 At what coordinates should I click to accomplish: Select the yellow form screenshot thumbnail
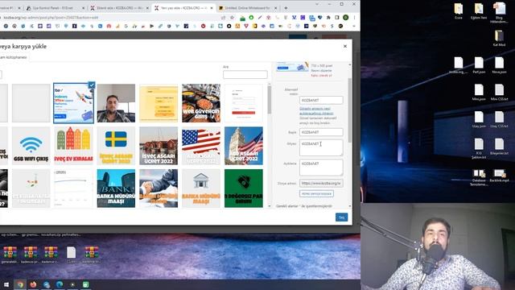[159, 103]
